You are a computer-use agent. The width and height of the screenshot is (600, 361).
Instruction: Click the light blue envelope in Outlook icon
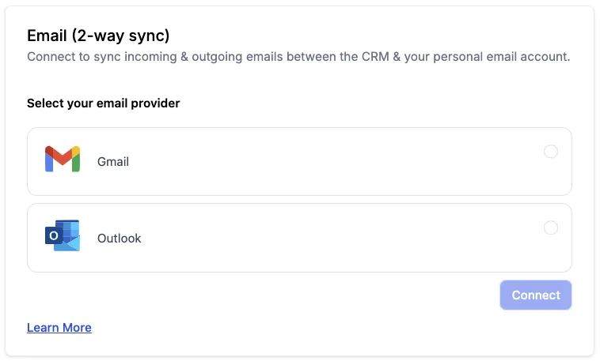coord(71,245)
